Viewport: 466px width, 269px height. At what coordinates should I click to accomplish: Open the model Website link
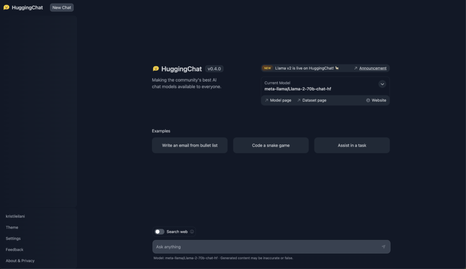[x=379, y=100]
